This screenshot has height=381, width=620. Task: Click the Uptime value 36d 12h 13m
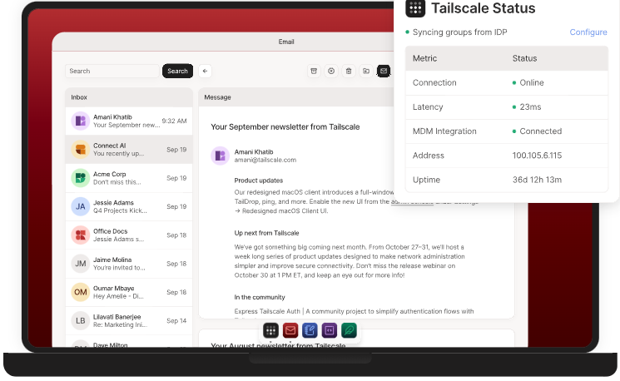tap(537, 180)
